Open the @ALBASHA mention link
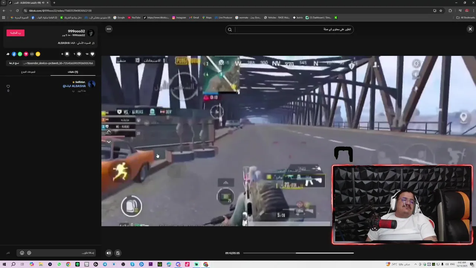 coord(74,86)
